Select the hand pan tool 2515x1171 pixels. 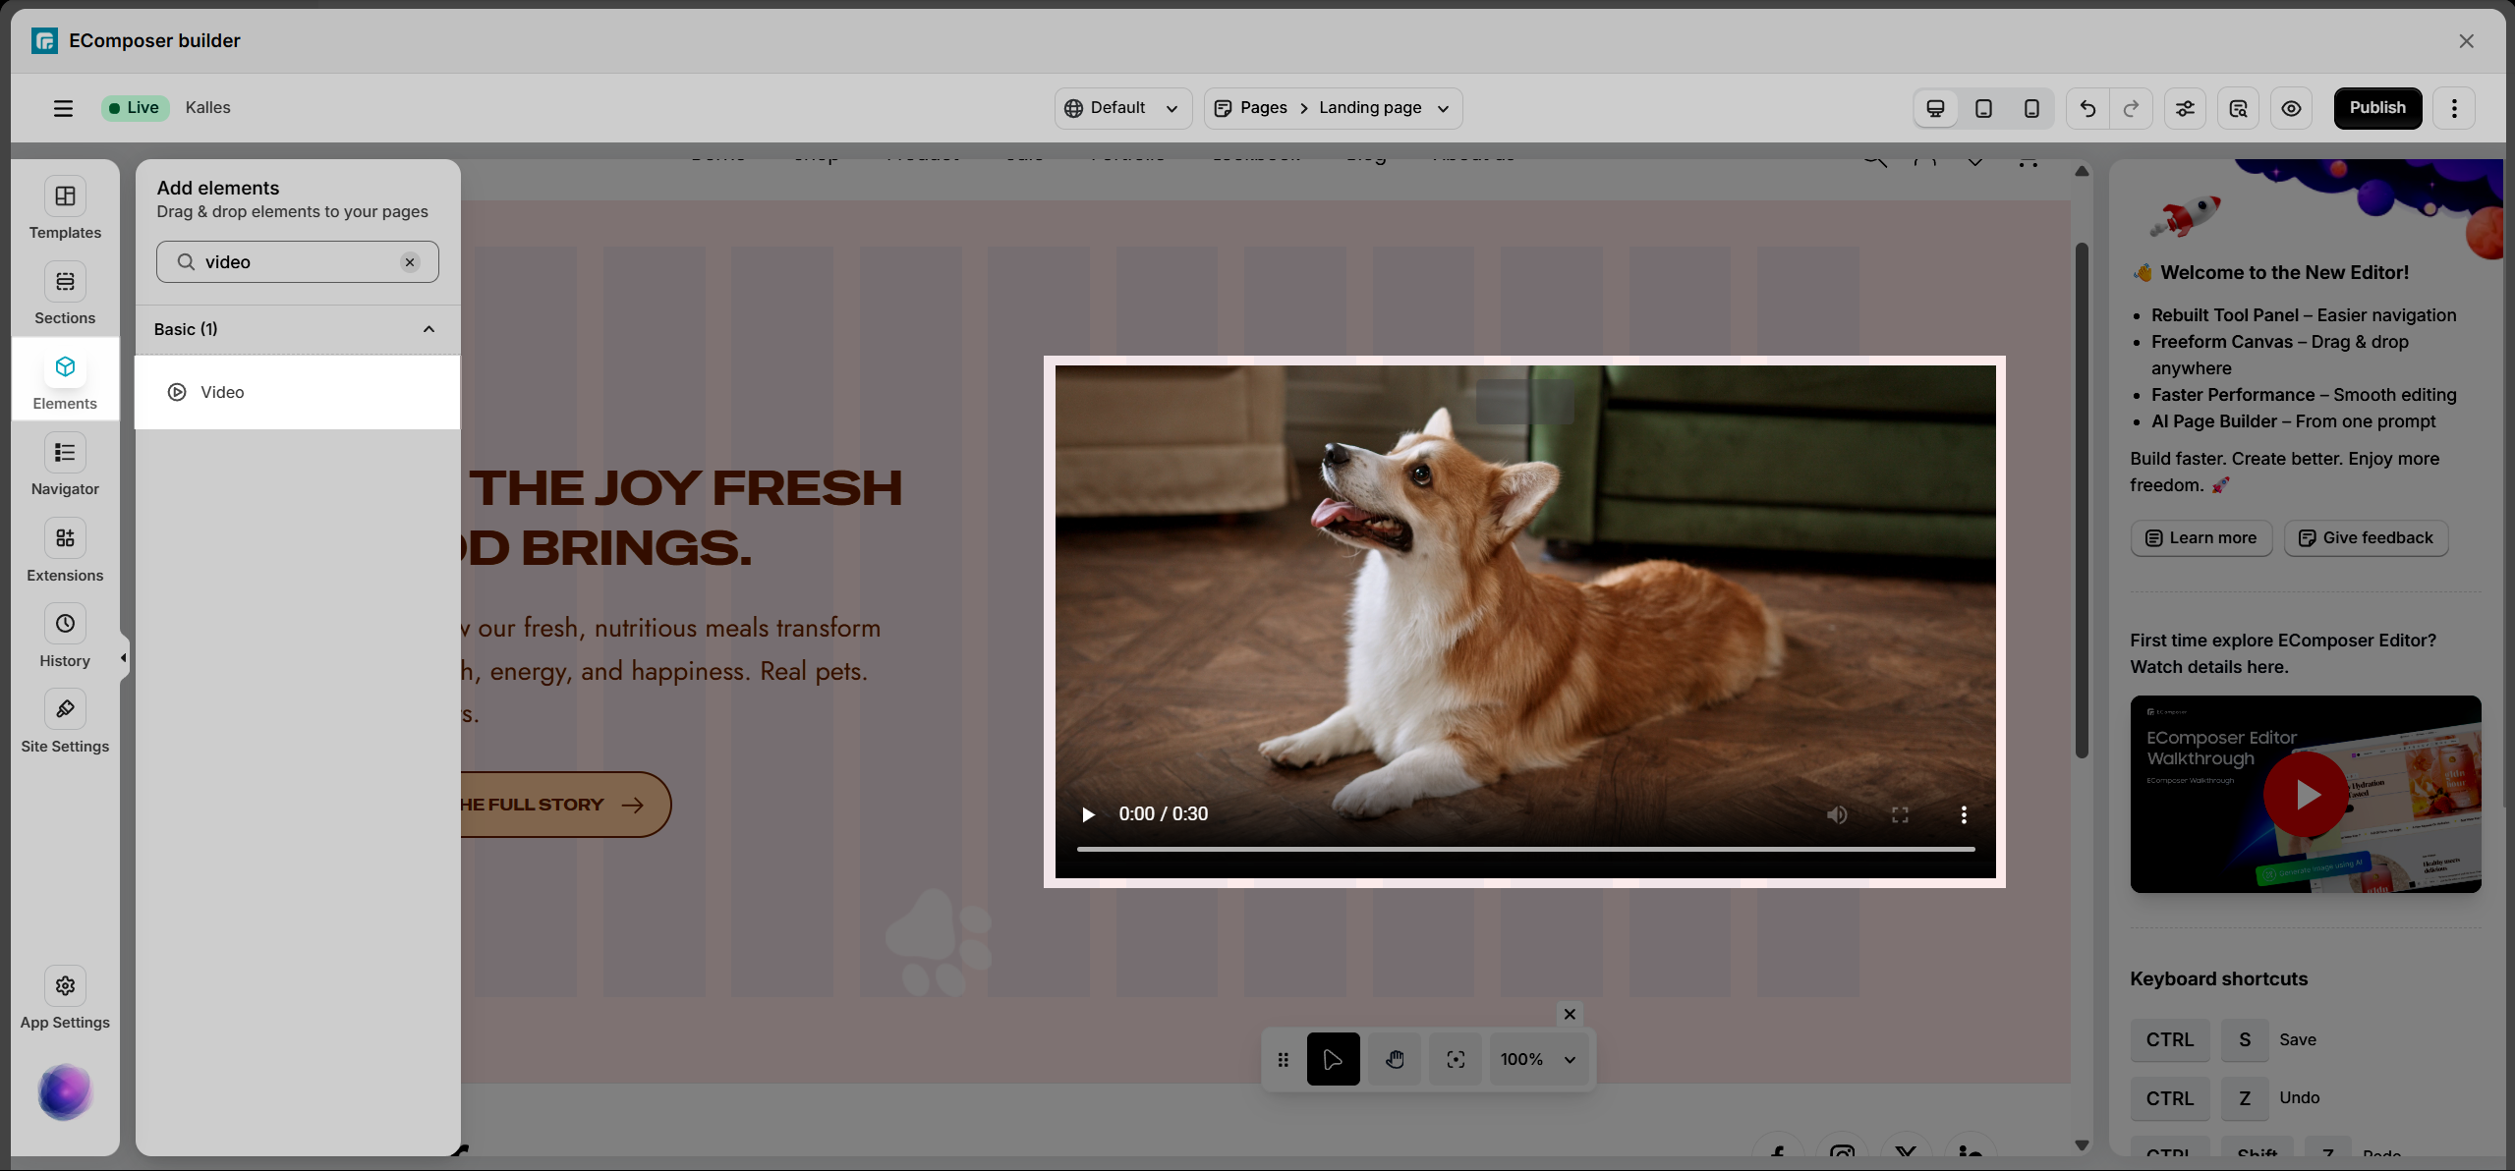pos(1395,1059)
